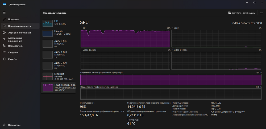Expand the Copy graph dropdown chevron
Screen dimensions: 266x129
[172, 28]
